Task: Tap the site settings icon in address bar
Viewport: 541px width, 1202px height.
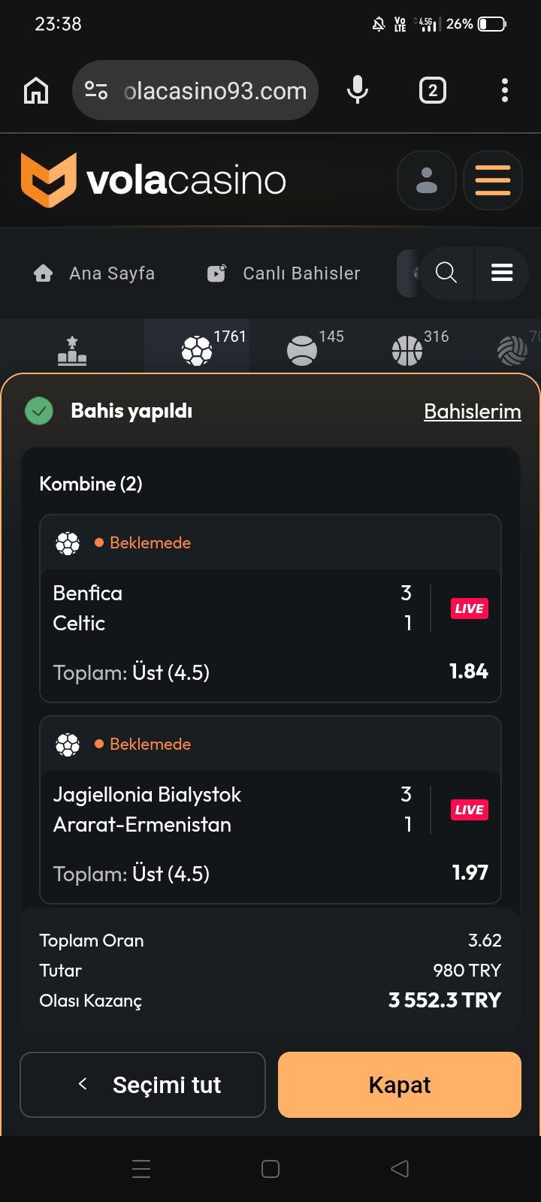Action: coord(96,91)
